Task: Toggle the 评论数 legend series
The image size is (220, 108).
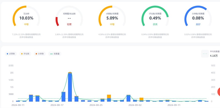Action: tap(25, 54)
